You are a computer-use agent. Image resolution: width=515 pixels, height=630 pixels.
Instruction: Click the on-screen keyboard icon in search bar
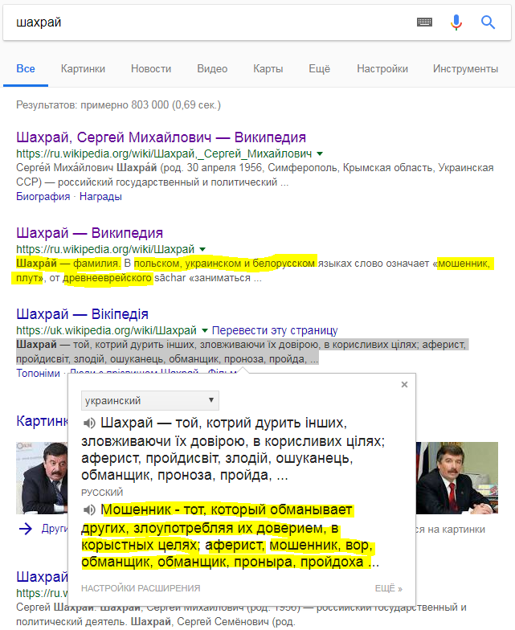click(x=424, y=22)
